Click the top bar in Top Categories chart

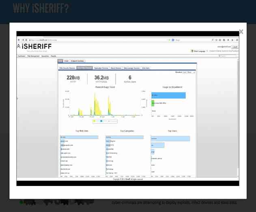point(125,137)
